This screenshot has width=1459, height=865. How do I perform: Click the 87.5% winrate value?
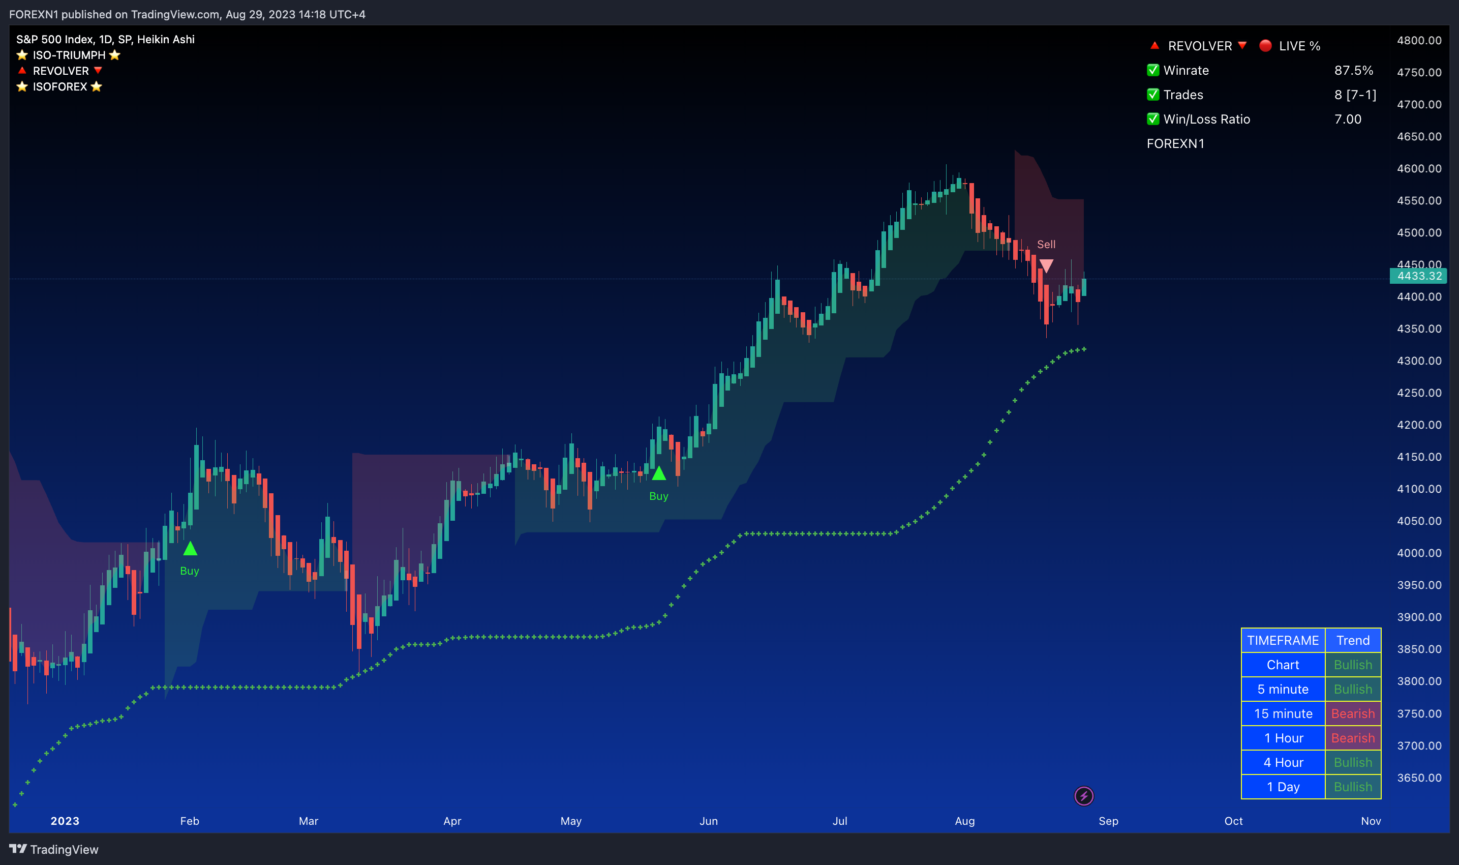click(1354, 70)
